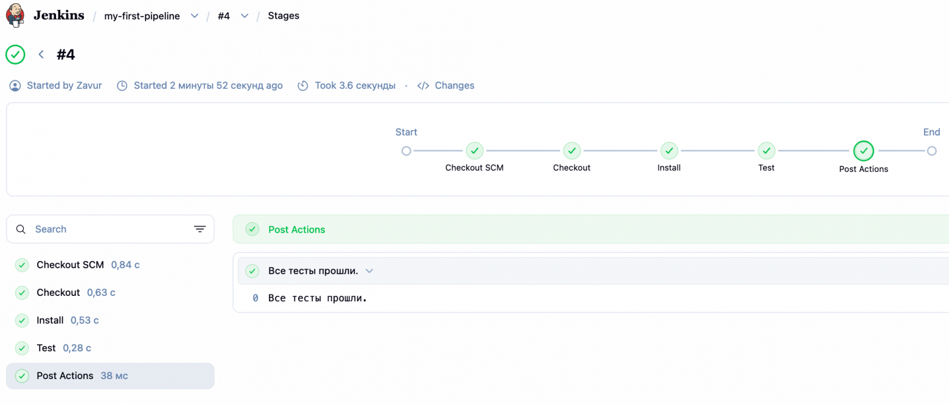Collapse the 'Все тесты прошли.' step log
This screenshot has width=949, height=404.
coord(369,271)
